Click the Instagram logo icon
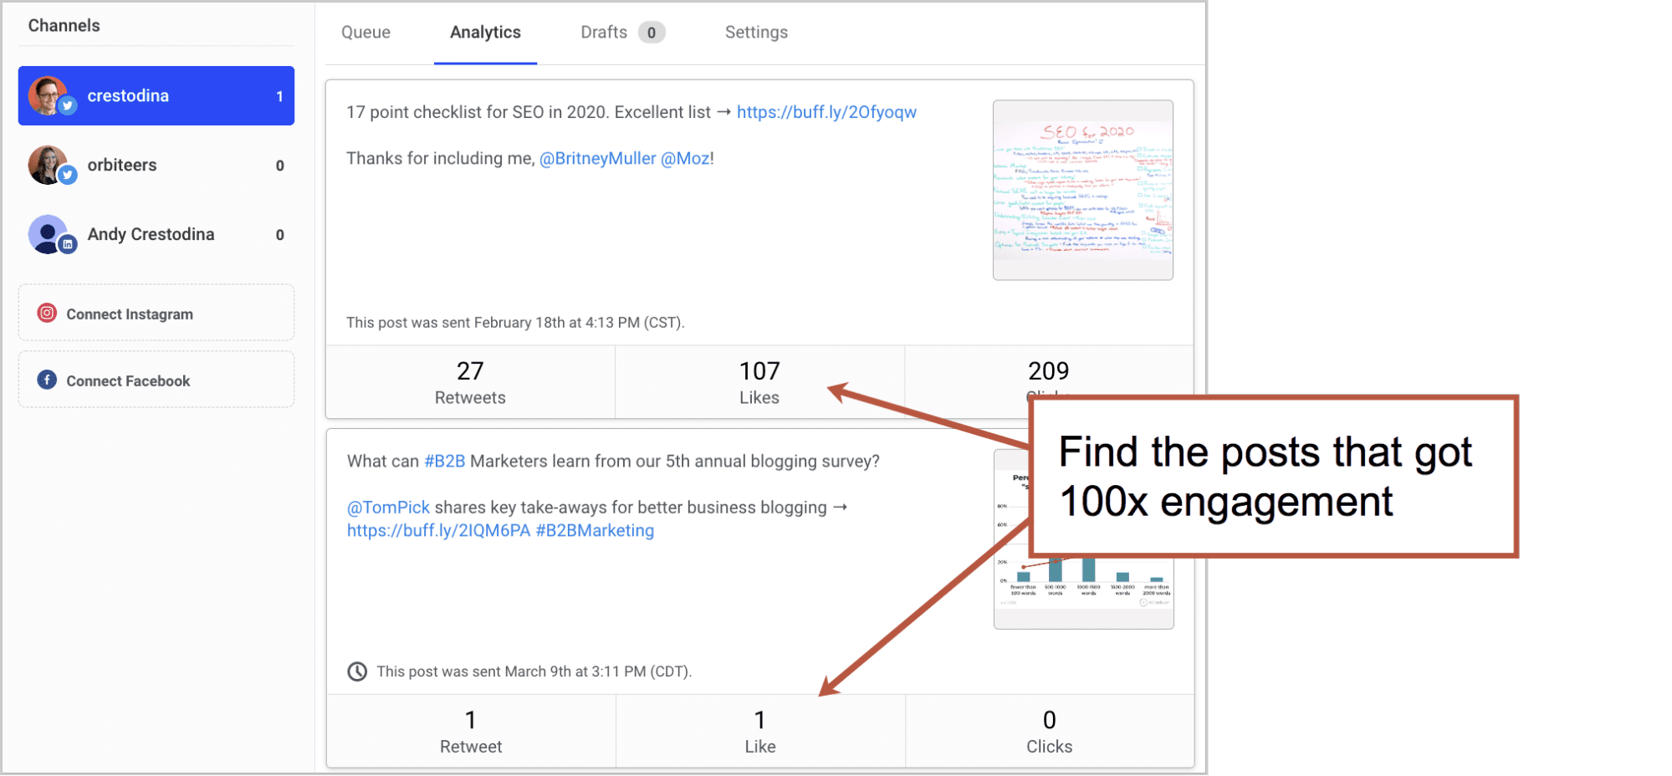Screen dimensions: 1672x776 [x=47, y=313]
